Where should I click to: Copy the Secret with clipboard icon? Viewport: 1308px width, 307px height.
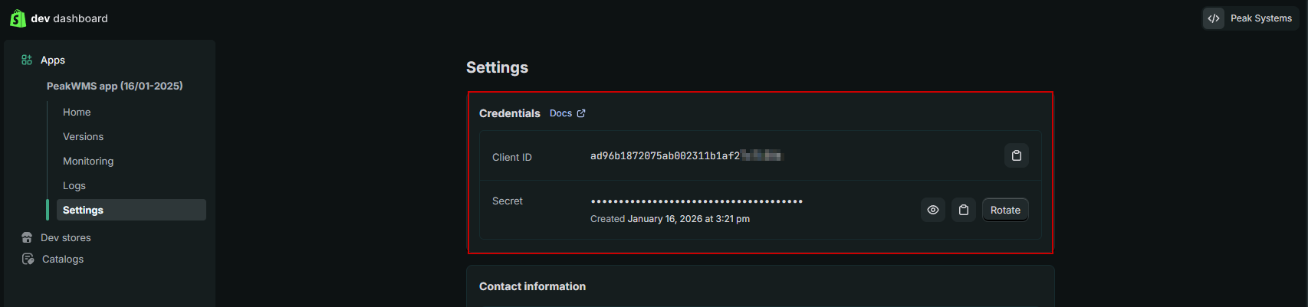(x=963, y=210)
